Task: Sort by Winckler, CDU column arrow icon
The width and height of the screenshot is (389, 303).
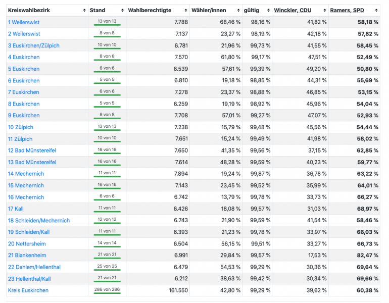Action: pyautogui.click(x=325, y=10)
